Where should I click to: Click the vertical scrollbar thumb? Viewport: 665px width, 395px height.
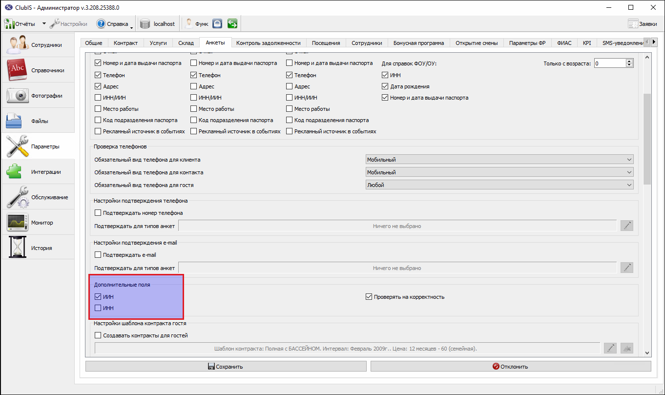pos(647,139)
